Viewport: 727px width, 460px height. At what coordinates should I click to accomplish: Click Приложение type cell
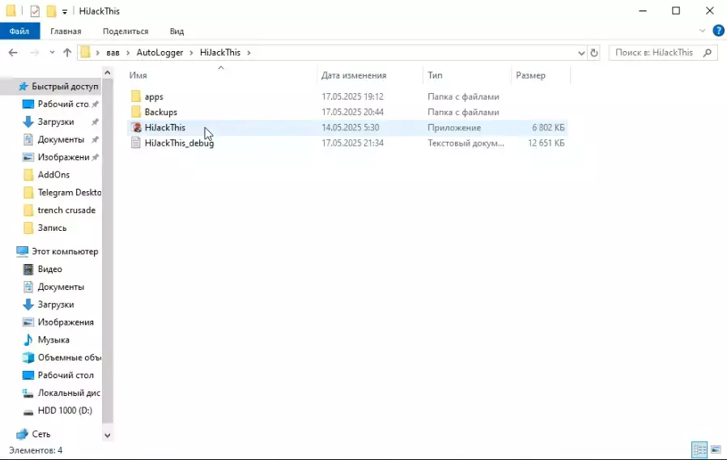[x=454, y=127]
